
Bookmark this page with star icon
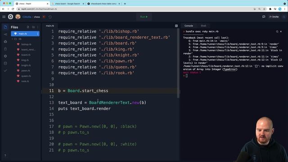264,9
